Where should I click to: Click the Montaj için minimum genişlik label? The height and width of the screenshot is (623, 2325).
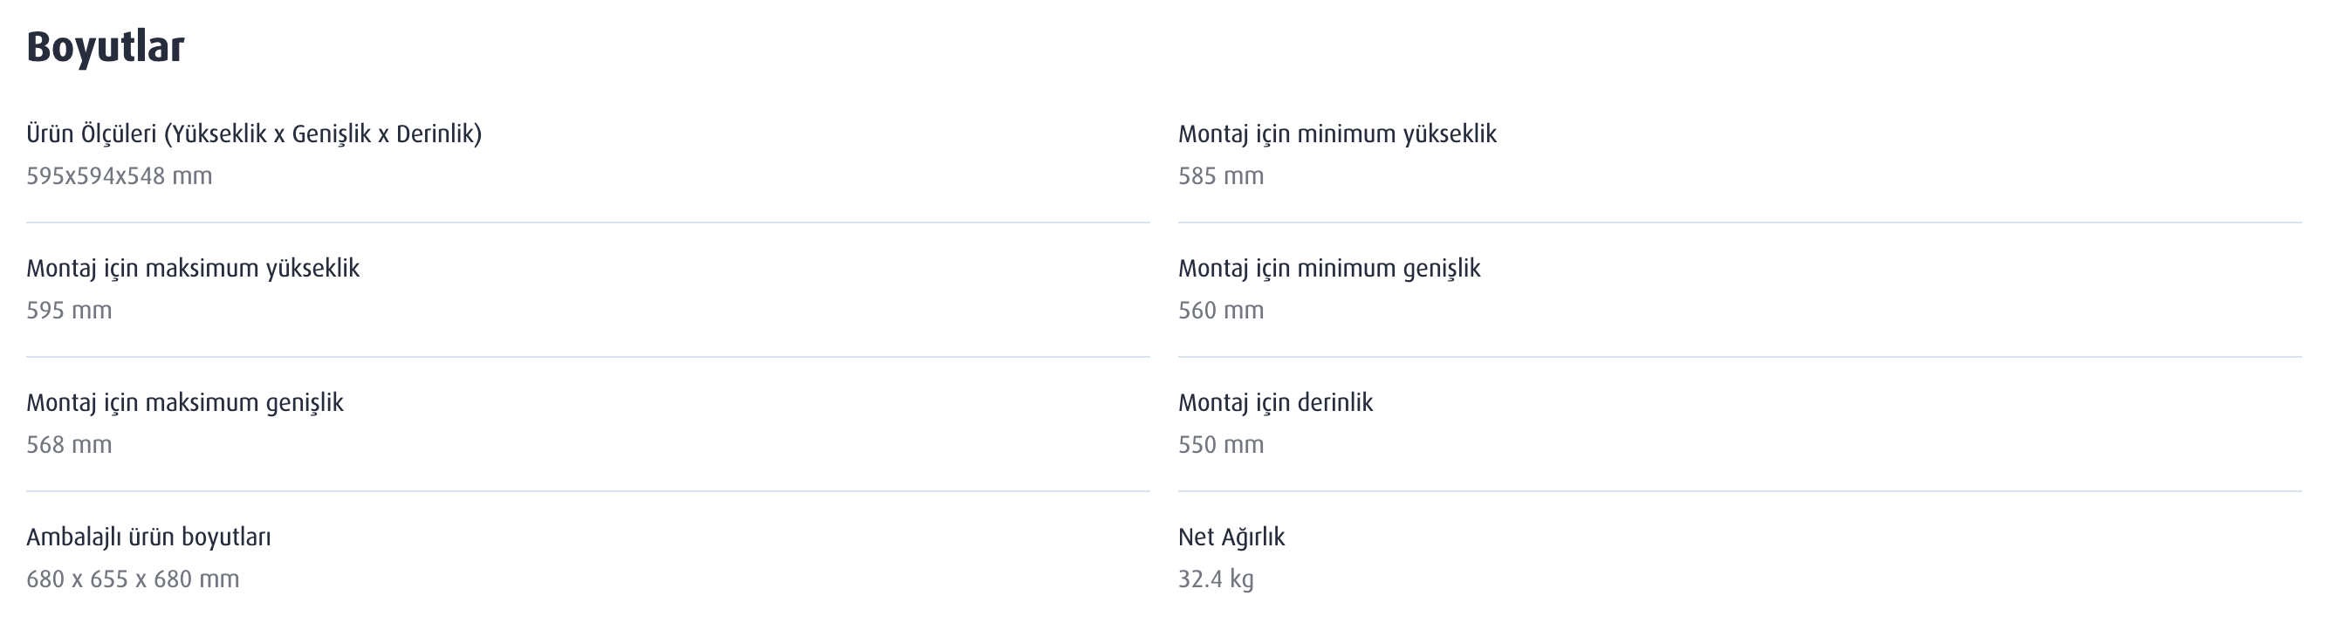pyautogui.click(x=1328, y=268)
